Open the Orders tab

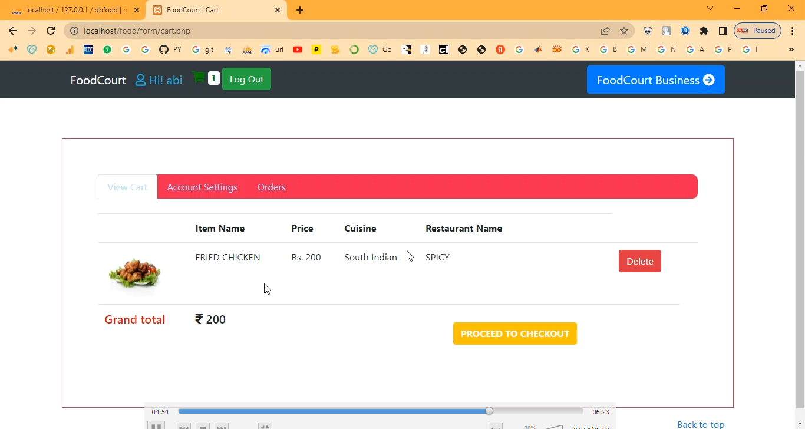click(271, 187)
